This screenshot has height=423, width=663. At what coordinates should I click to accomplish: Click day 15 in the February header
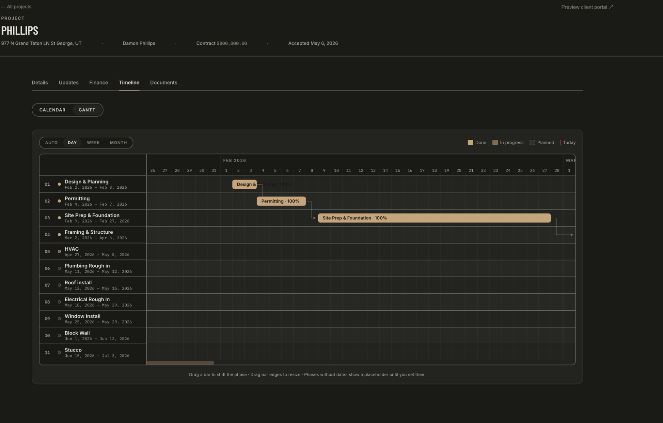pos(398,171)
